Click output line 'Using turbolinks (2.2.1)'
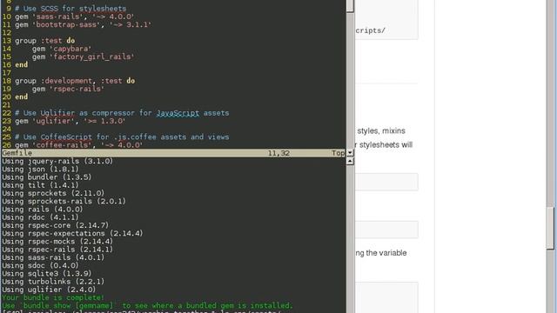Screen dimensions: 557x313 pos(53,282)
